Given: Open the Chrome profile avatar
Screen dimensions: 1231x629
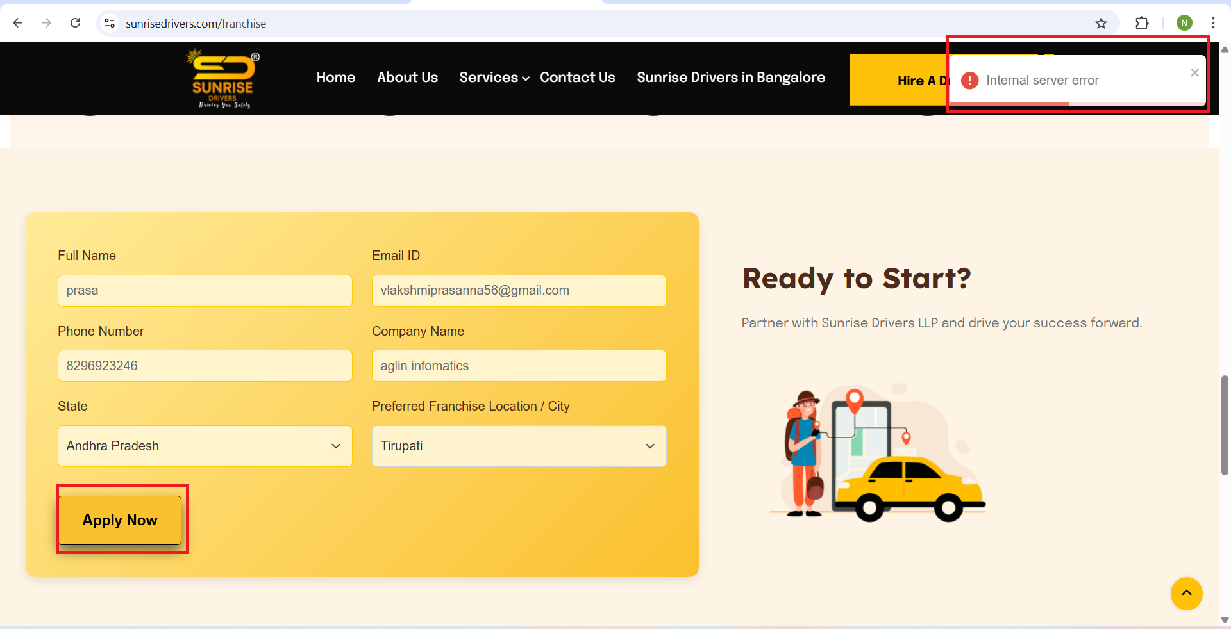Looking at the screenshot, I should pos(1184,23).
